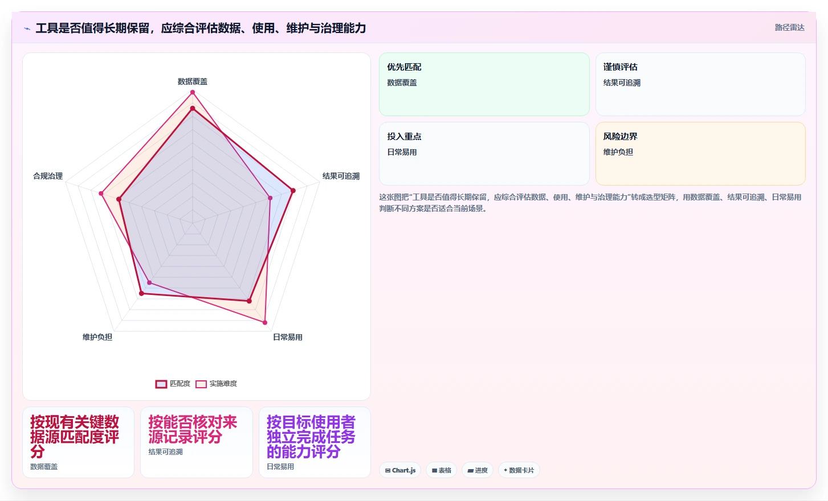Click the 合规治理 axis label on the radar

[48, 176]
